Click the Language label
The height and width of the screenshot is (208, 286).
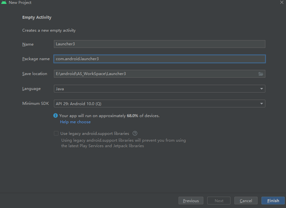[x=31, y=89]
